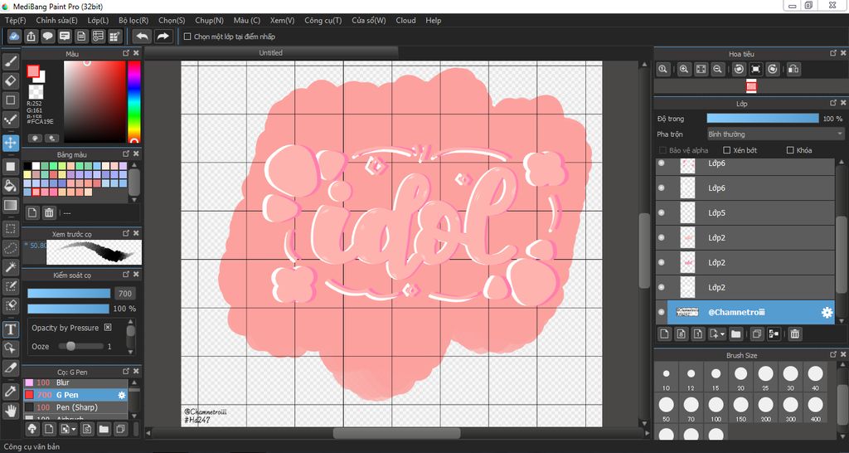Viewport: 849px width, 453px height.
Task: Undock the 'Hoa tiêu' navigator panel
Action: 833,53
